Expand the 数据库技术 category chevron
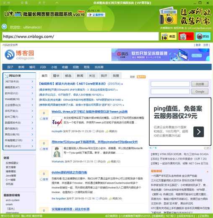 (x=32, y=123)
